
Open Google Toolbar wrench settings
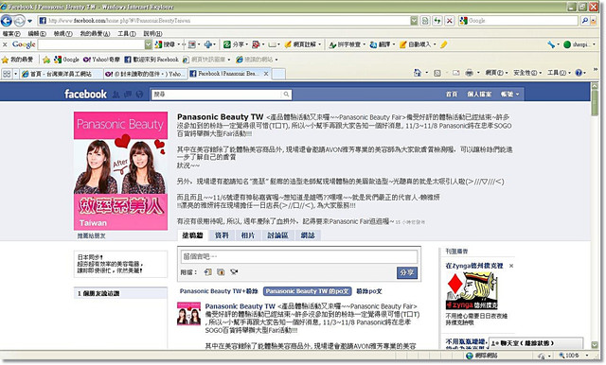coord(551,44)
